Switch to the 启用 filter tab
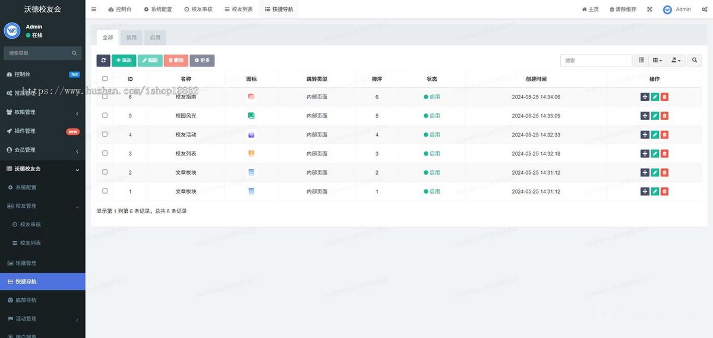Screen dimensions: 713x338 tap(155, 37)
